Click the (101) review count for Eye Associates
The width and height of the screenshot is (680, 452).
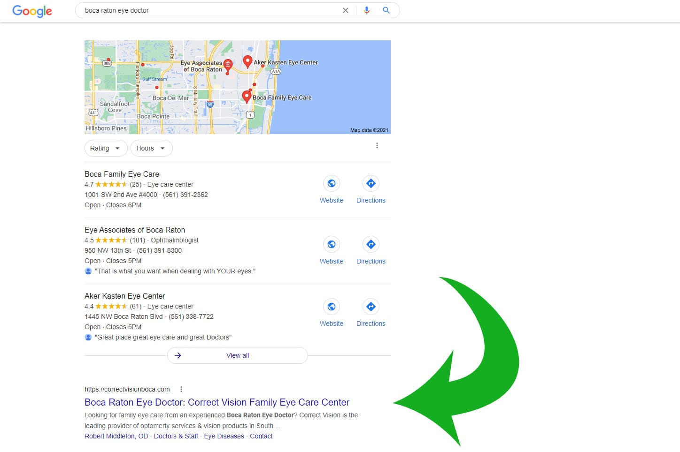click(137, 240)
